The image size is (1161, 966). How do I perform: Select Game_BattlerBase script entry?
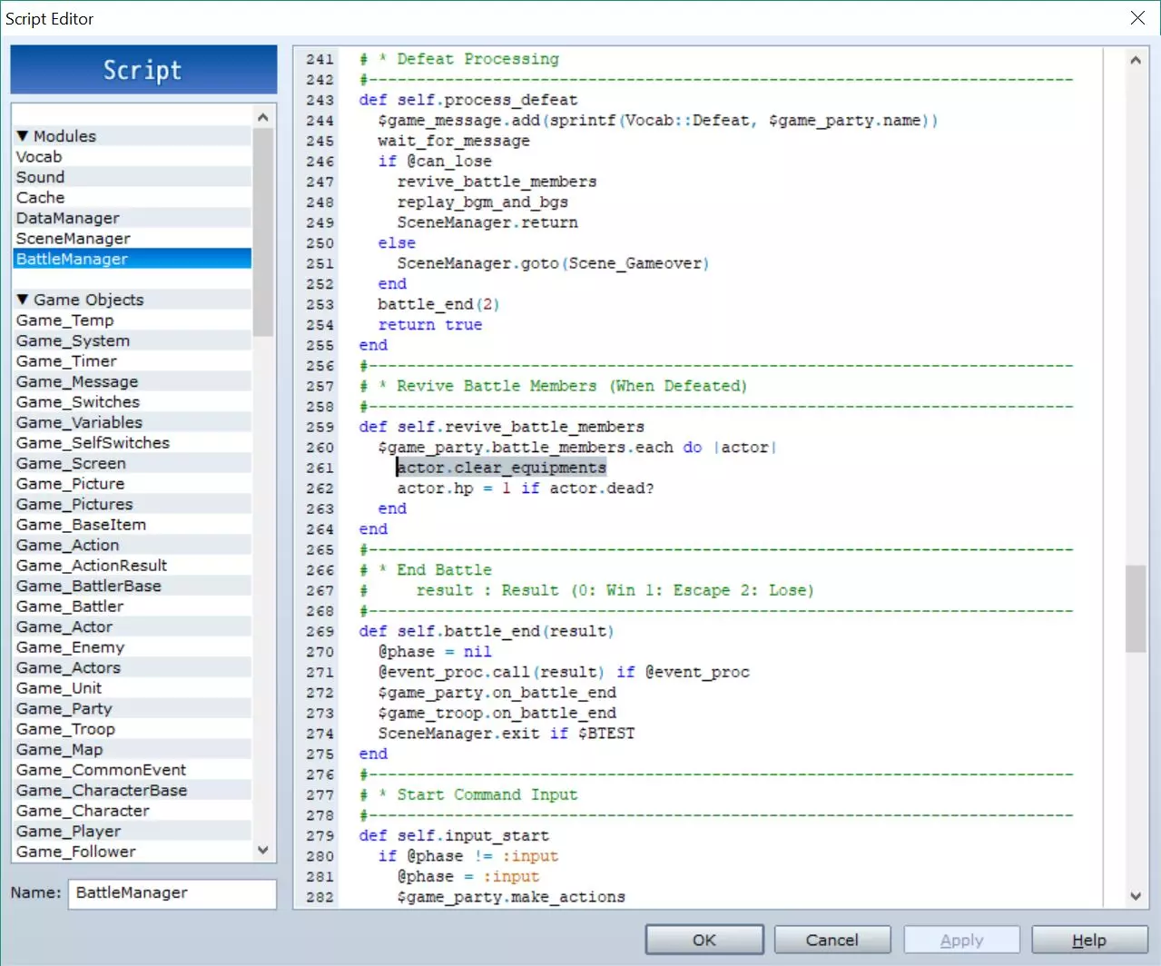click(x=89, y=586)
